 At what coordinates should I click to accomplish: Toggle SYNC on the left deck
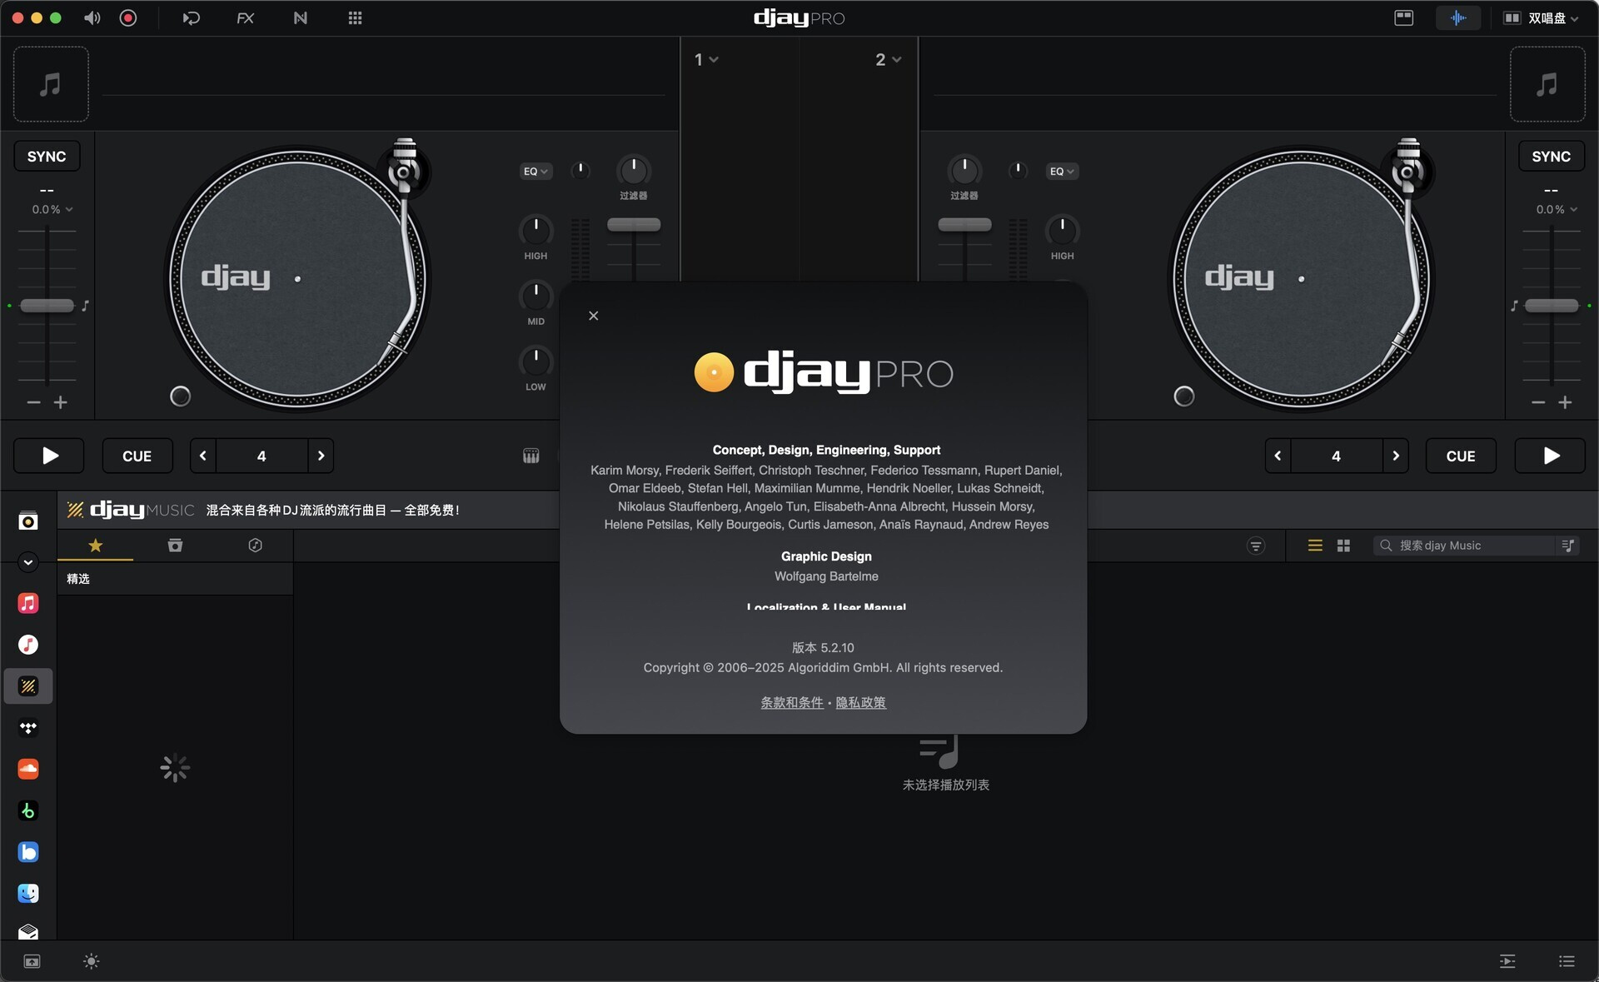point(47,157)
